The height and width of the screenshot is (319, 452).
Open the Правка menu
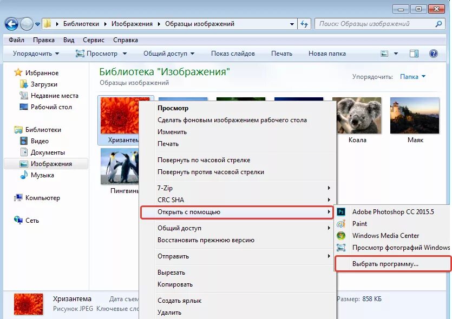[x=44, y=40]
